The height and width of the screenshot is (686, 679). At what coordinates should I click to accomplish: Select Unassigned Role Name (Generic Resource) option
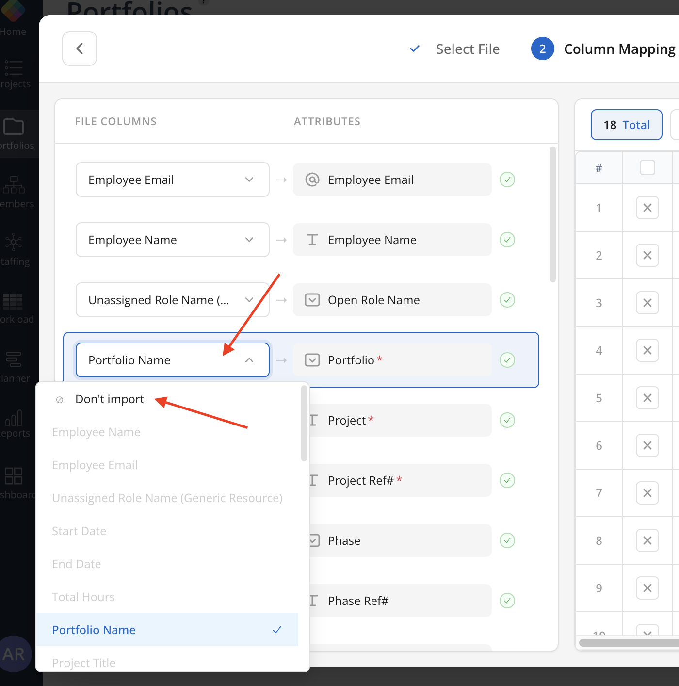167,498
